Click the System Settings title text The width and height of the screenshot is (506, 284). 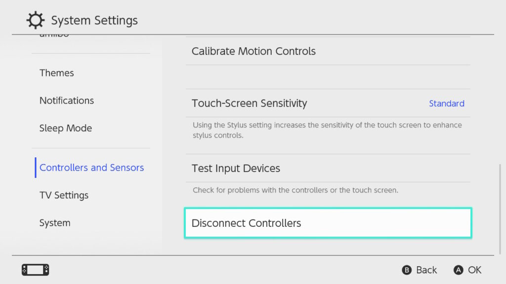[x=94, y=20]
